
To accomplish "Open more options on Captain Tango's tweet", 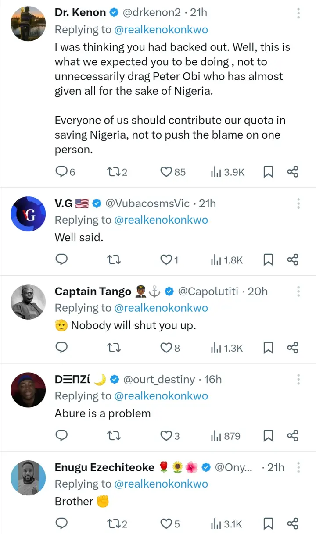I will (x=298, y=292).
